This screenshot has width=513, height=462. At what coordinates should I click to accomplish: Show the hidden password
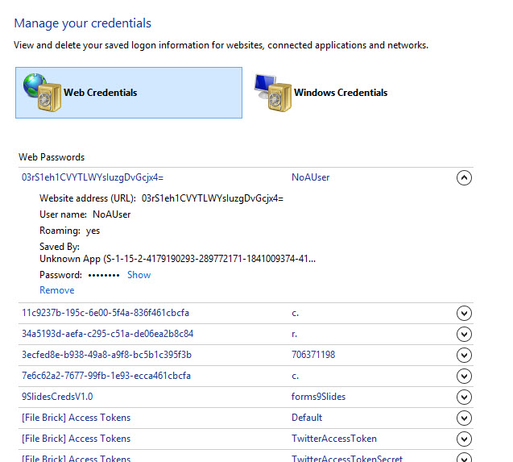click(x=139, y=275)
